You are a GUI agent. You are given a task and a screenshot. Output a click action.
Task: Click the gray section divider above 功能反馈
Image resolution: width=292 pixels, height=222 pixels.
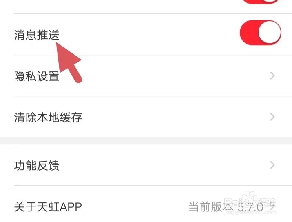(146, 141)
